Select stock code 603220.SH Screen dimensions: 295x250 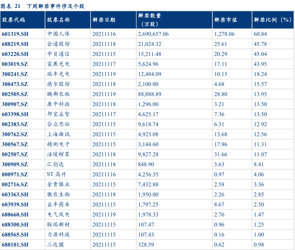[x=15, y=54]
